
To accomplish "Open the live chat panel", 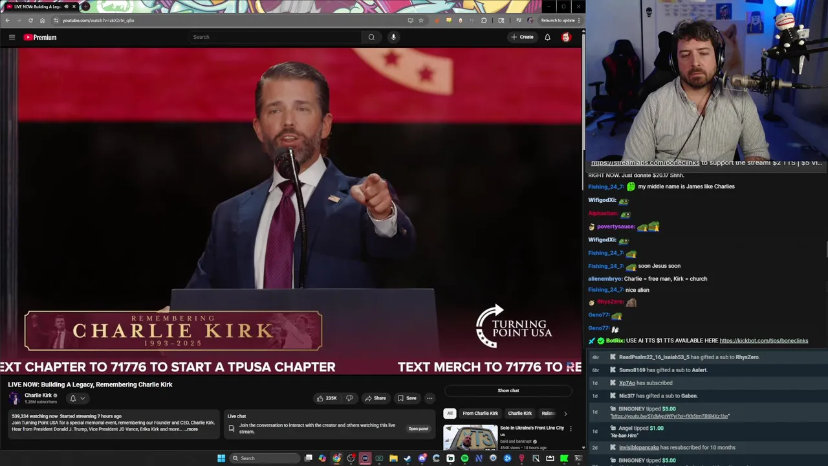I will tap(419, 428).
